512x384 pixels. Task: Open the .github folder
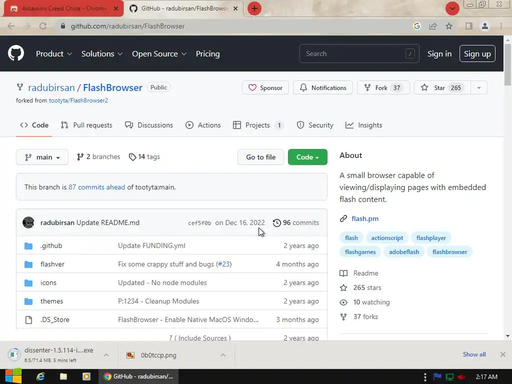coord(51,245)
